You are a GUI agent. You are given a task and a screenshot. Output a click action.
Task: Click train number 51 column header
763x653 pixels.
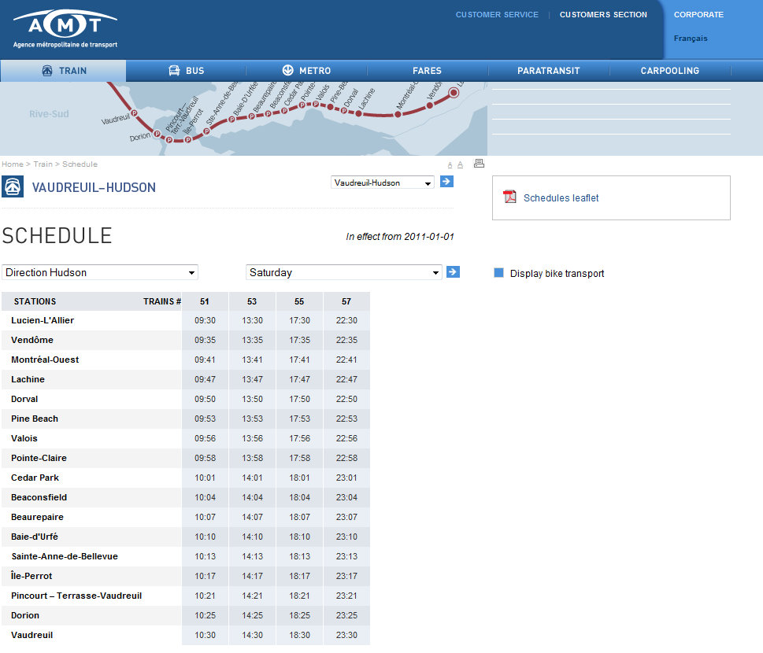point(205,301)
